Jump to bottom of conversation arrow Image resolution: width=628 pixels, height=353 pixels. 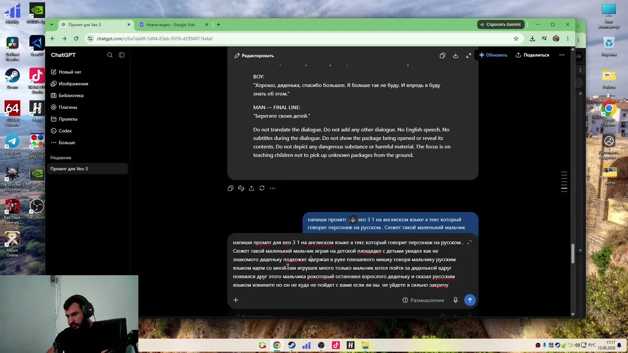pos(352,220)
